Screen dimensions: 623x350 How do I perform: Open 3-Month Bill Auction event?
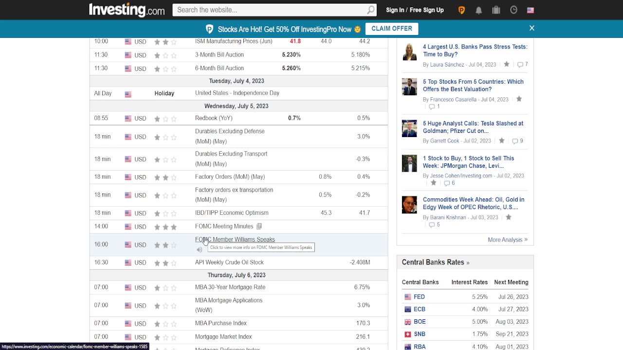coord(220,54)
